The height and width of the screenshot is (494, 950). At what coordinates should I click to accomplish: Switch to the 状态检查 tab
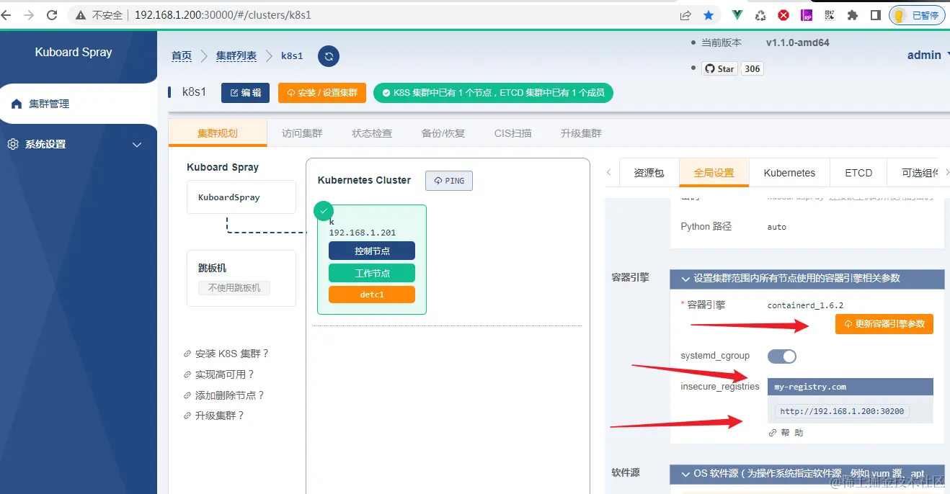pyautogui.click(x=372, y=133)
